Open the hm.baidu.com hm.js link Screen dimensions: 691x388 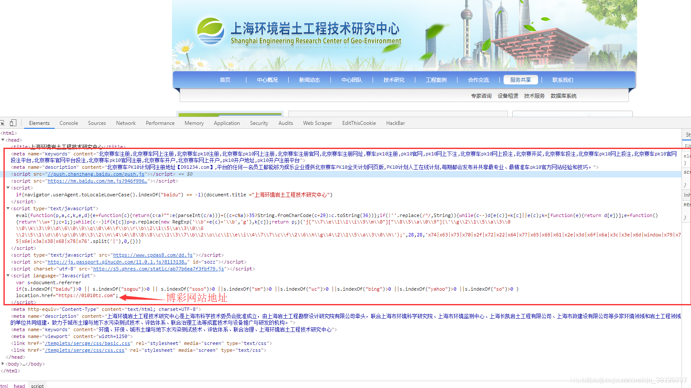(x=97, y=181)
